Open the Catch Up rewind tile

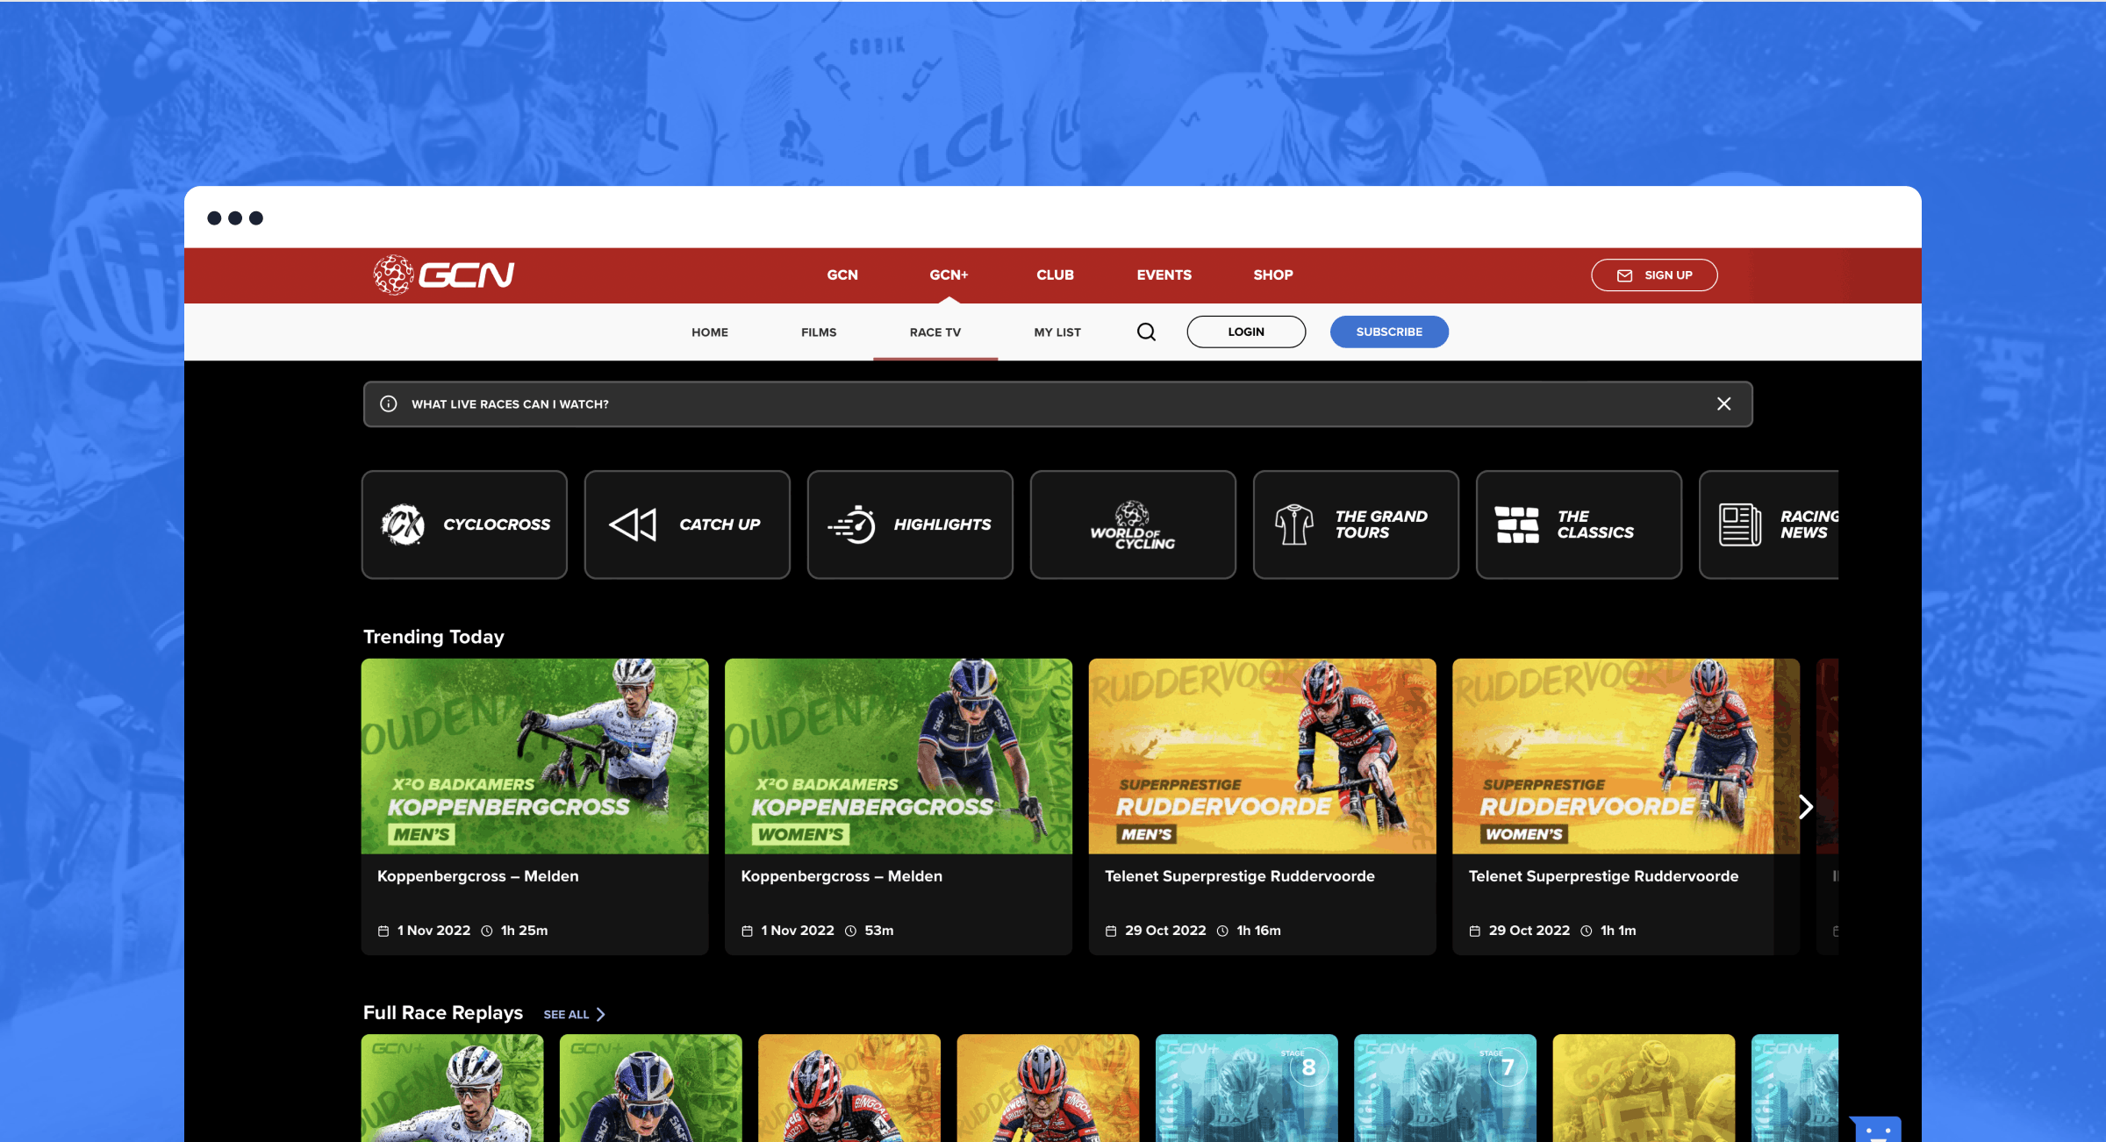click(x=687, y=525)
